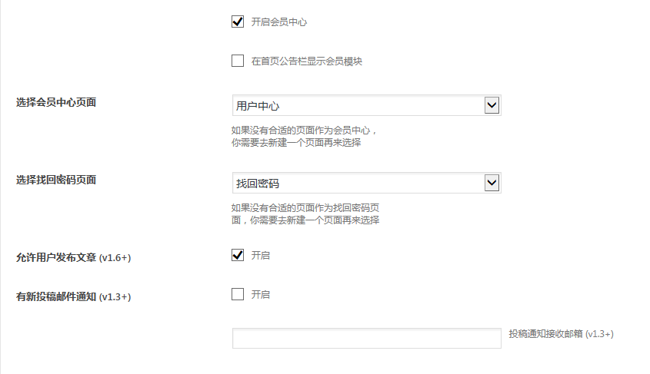Click the 找回密码 page help description
The height and width of the screenshot is (374, 650).
point(306,214)
